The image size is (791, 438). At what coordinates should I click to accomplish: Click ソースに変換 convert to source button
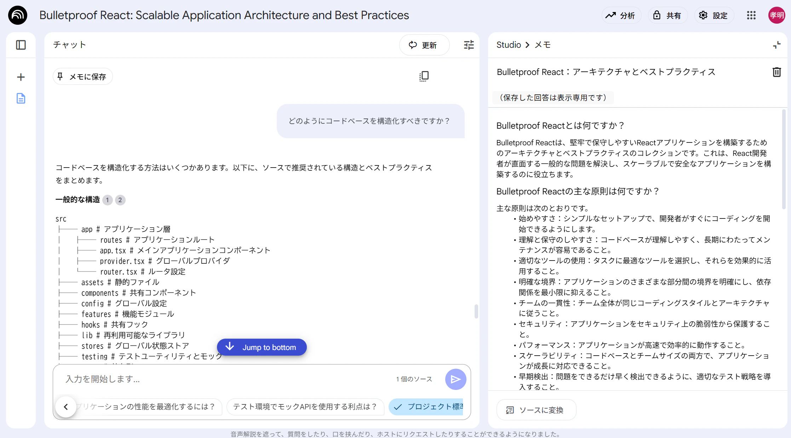tap(536, 410)
